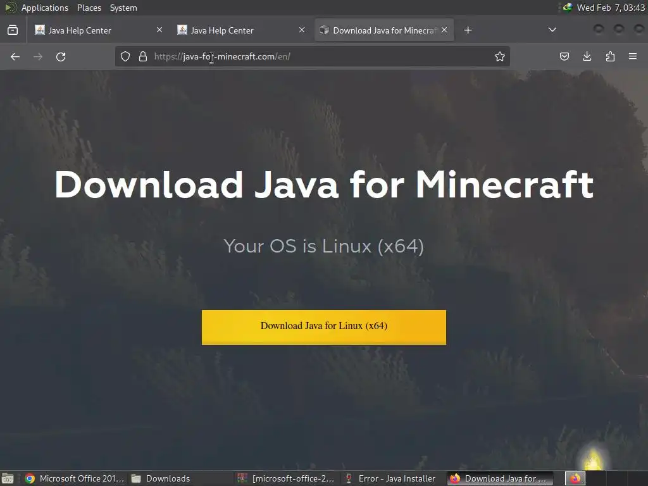Click the Your OS is Linux text
The image size is (648, 486).
[x=324, y=246]
